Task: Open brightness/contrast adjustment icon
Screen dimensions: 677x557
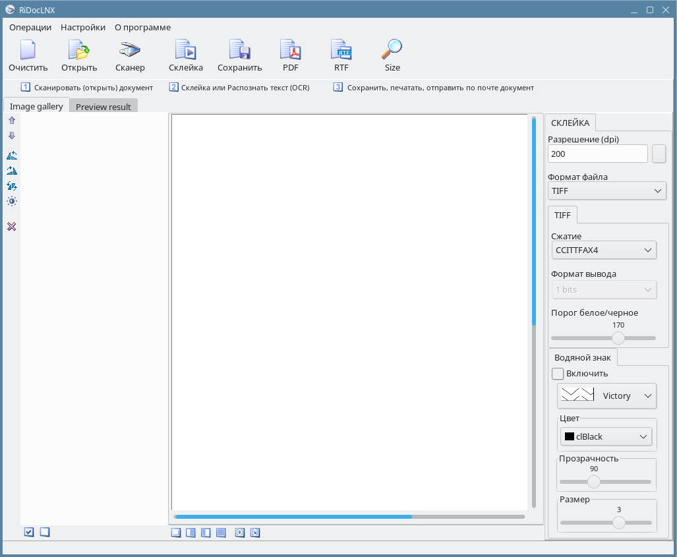Action: pos(12,201)
